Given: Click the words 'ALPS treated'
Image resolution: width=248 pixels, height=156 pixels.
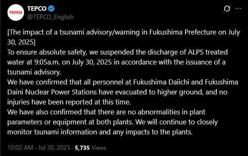Looking at the screenshot, I should [208, 52].
